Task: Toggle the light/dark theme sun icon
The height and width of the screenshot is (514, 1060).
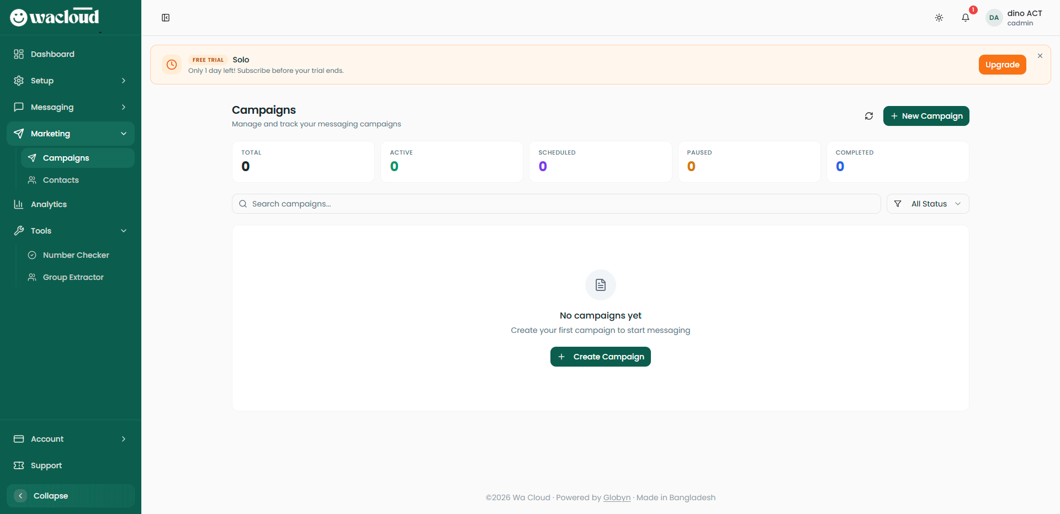Action: [x=939, y=18]
